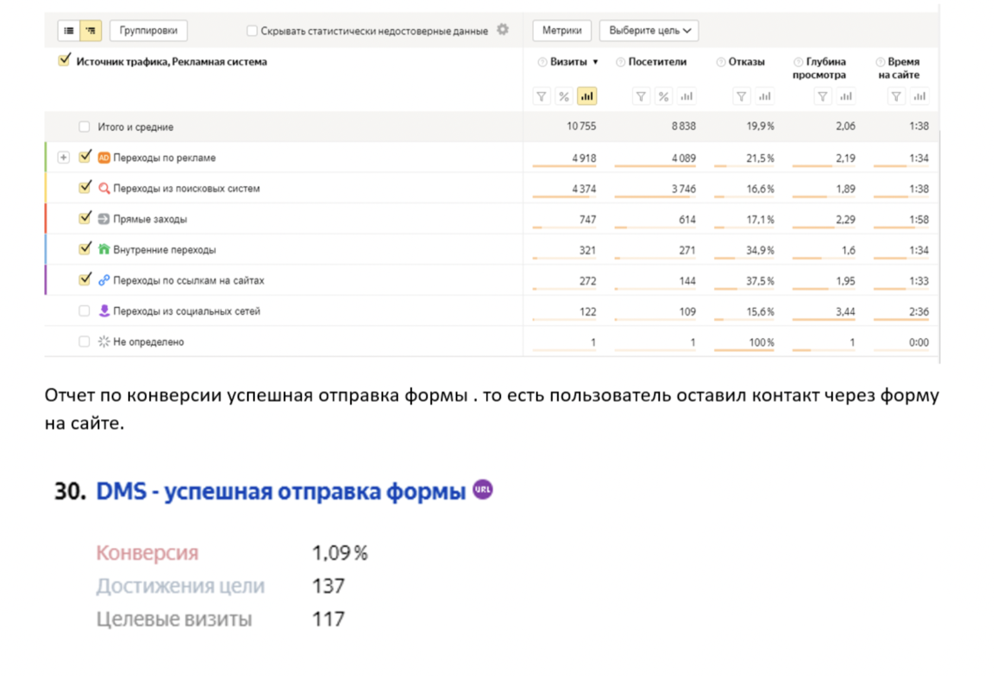Viewport: 994px width, 676px height.
Task: Expand the Переходы по рекламе row
Action: [63, 157]
